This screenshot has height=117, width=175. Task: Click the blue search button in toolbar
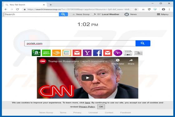(x=63, y=14)
